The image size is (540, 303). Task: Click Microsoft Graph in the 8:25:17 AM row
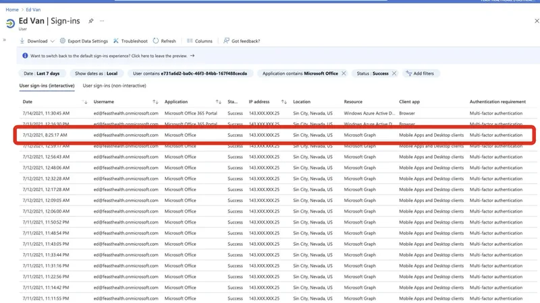coord(360,135)
